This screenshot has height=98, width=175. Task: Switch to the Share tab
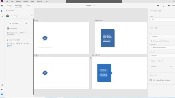point(28,6)
